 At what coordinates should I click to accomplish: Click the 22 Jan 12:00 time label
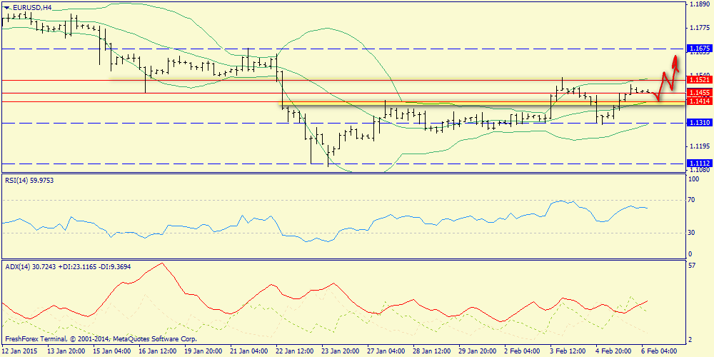293,351
